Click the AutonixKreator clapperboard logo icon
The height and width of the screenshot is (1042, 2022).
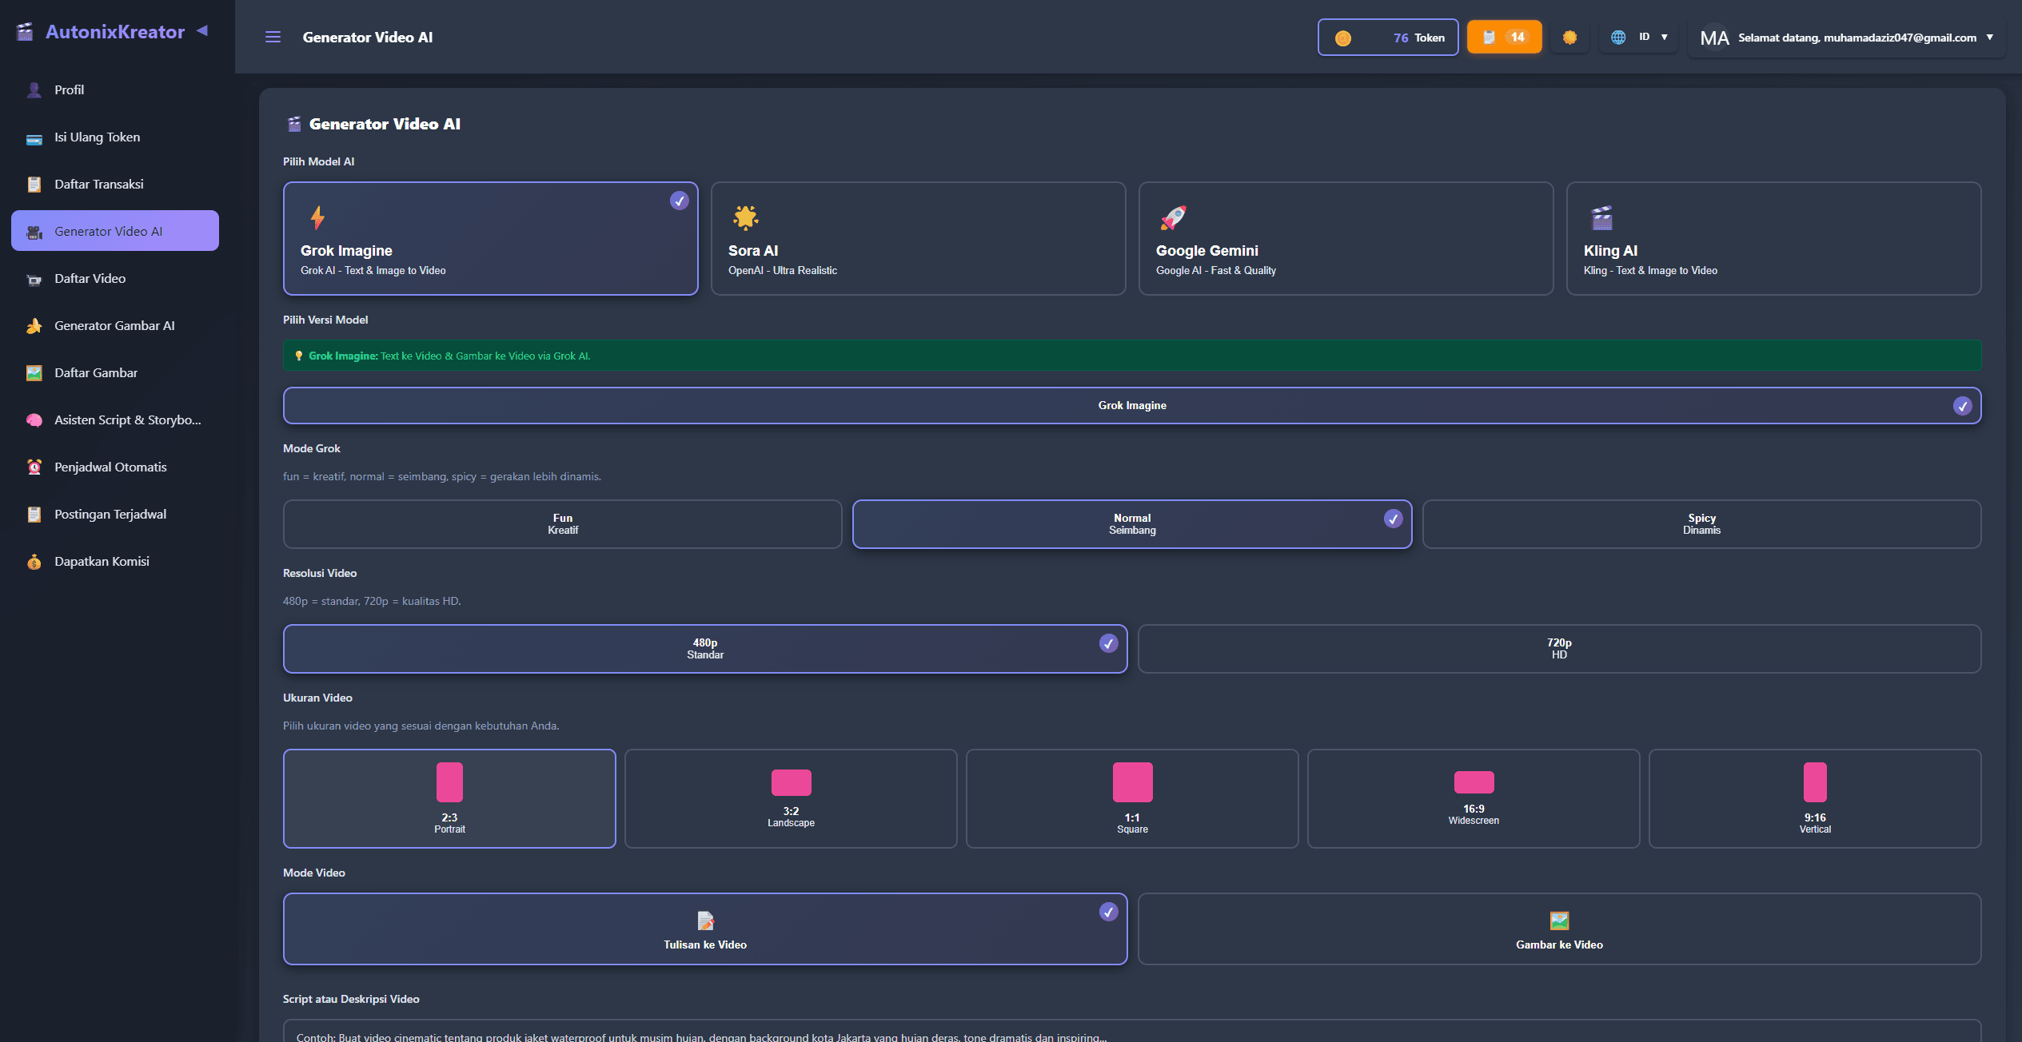(x=25, y=31)
